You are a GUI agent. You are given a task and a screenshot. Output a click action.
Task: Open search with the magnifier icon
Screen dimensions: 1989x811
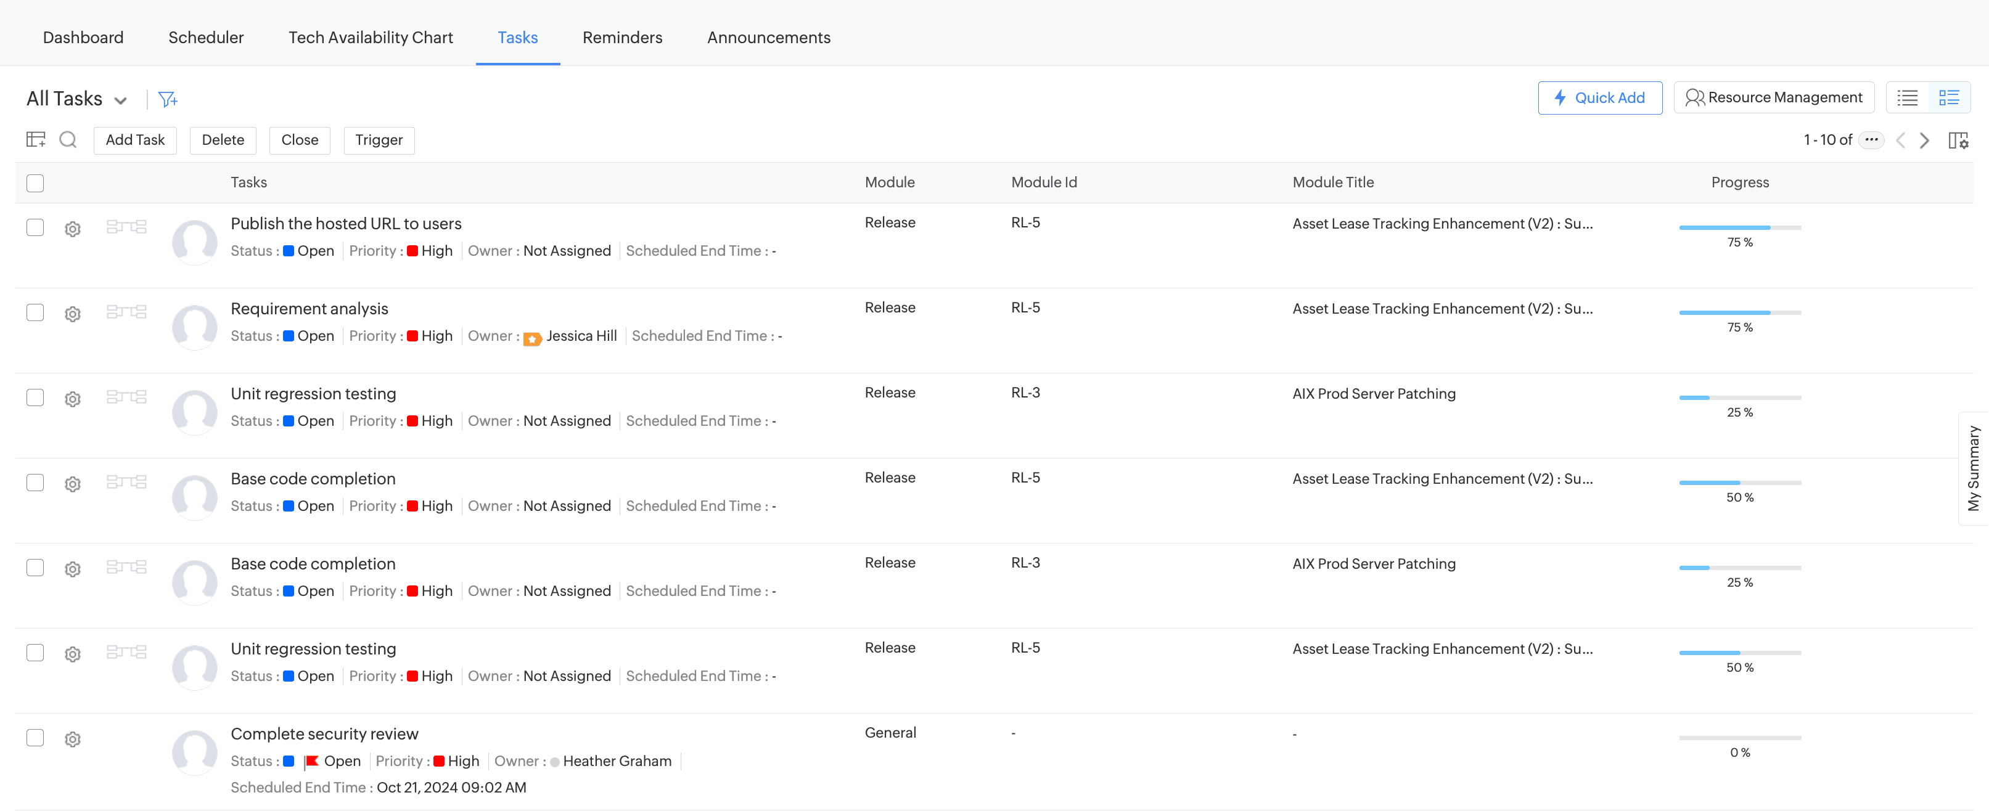pos(68,140)
